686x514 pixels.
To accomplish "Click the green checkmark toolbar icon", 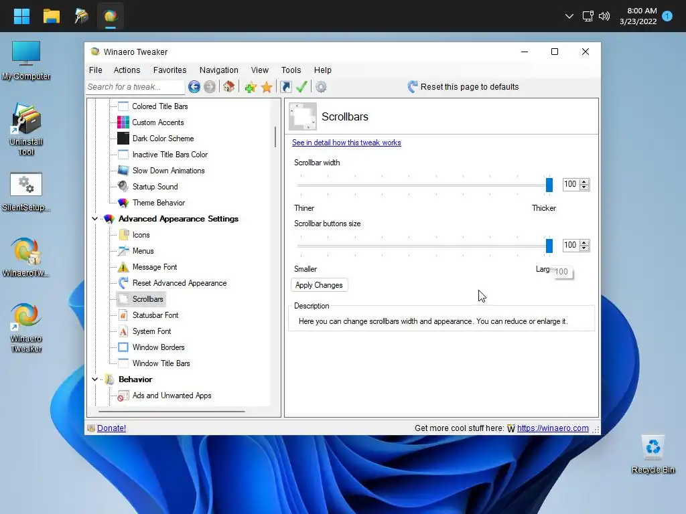I will pyautogui.click(x=301, y=86).
